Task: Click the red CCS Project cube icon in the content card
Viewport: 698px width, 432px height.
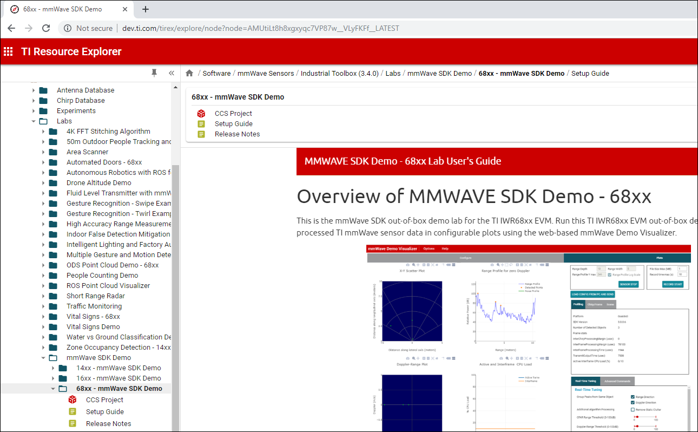Action: click(x=201, y=114)
